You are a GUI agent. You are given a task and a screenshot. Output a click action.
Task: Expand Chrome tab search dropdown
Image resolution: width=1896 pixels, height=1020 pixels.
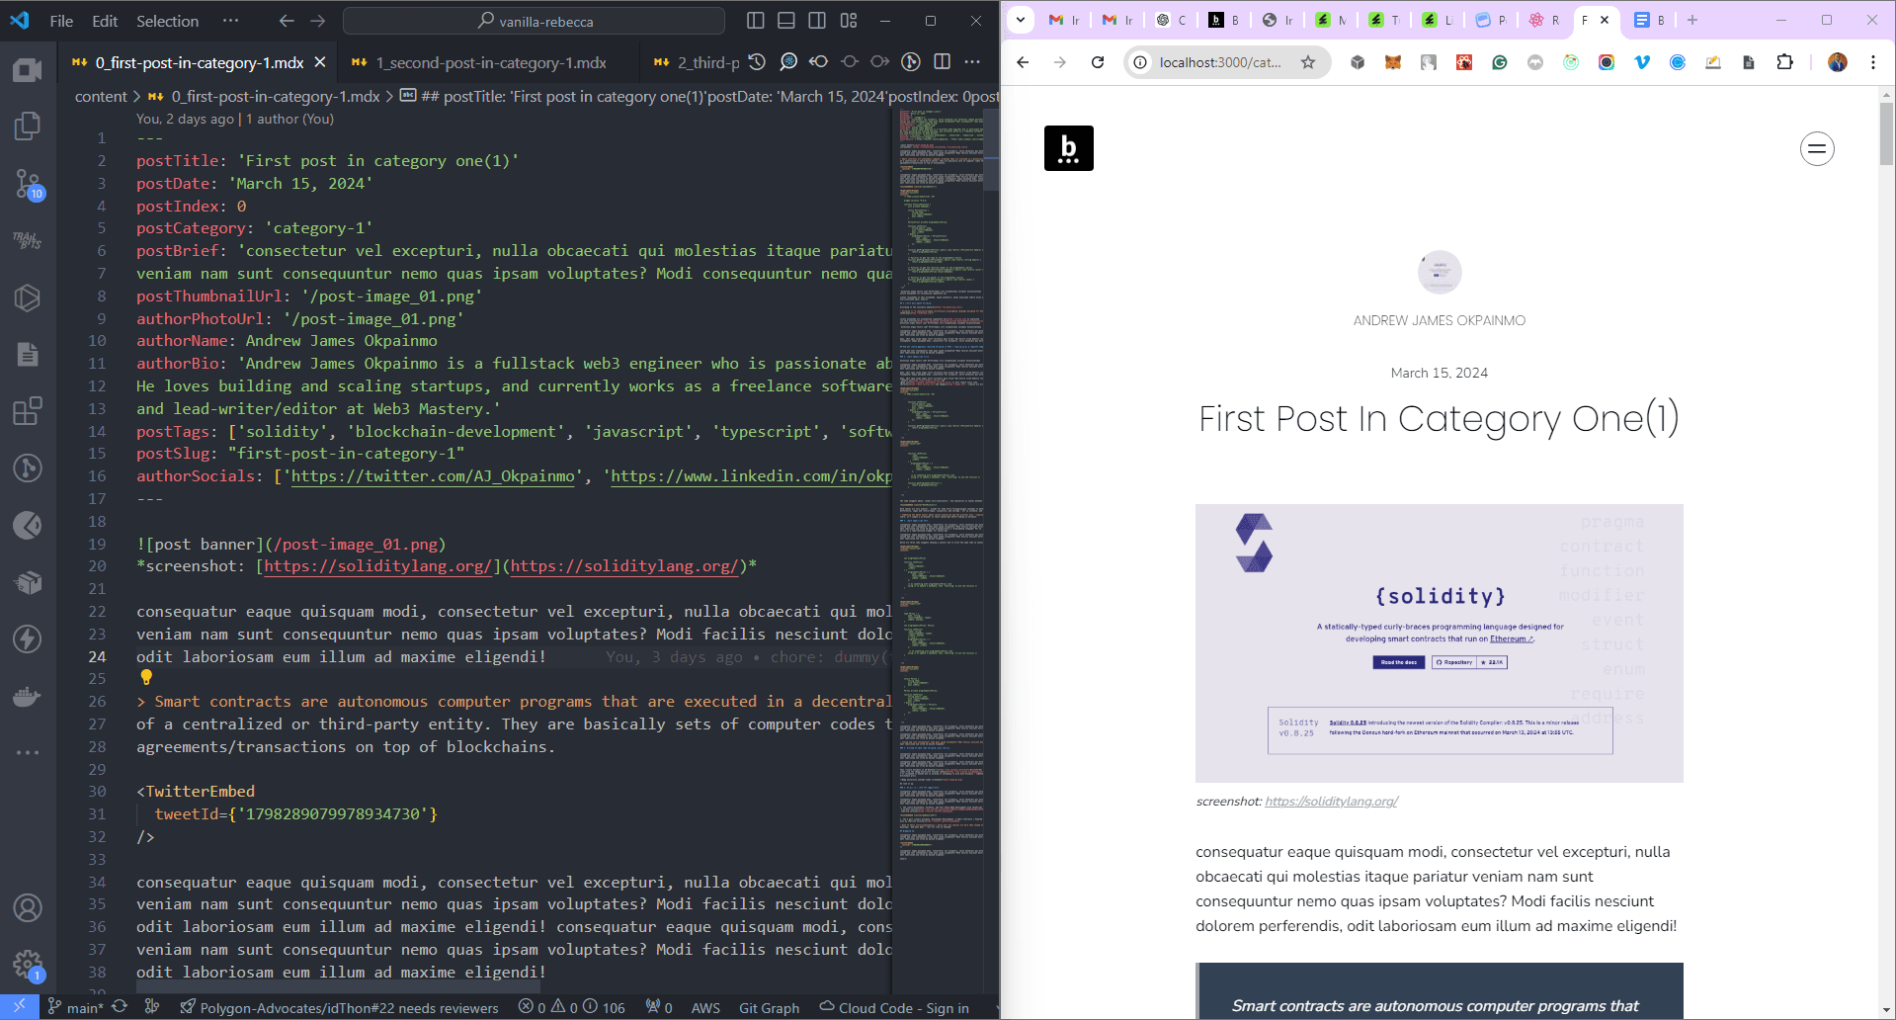tap(1021, 20)
